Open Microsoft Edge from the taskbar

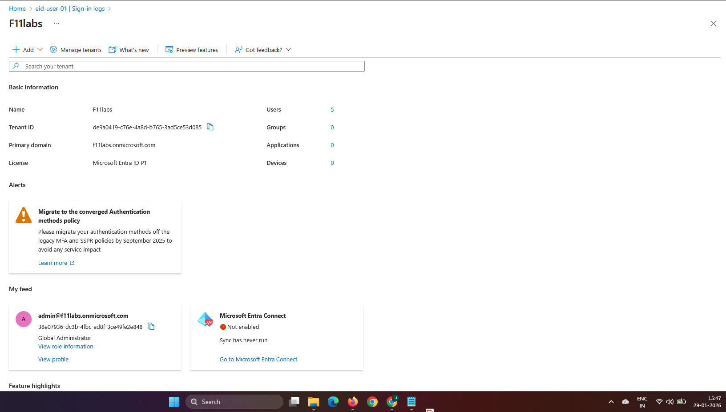coord(333,402)
